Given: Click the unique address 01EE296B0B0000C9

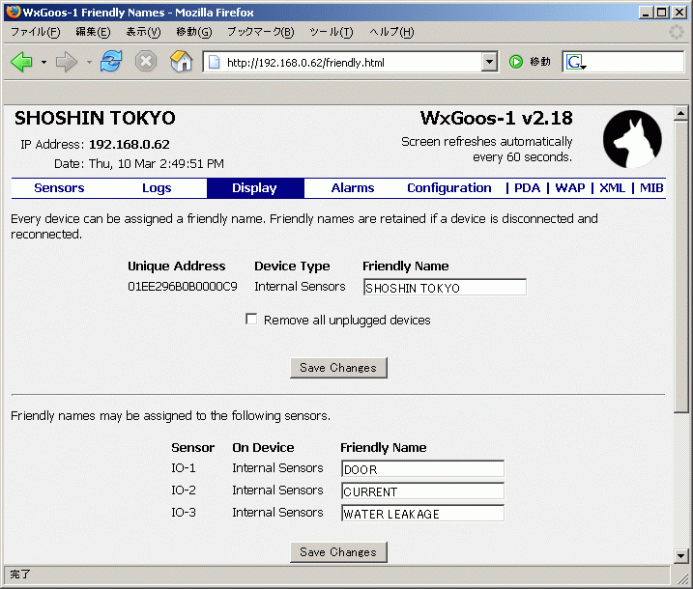Looking at the screenshot, I should (x=183, y=287).
